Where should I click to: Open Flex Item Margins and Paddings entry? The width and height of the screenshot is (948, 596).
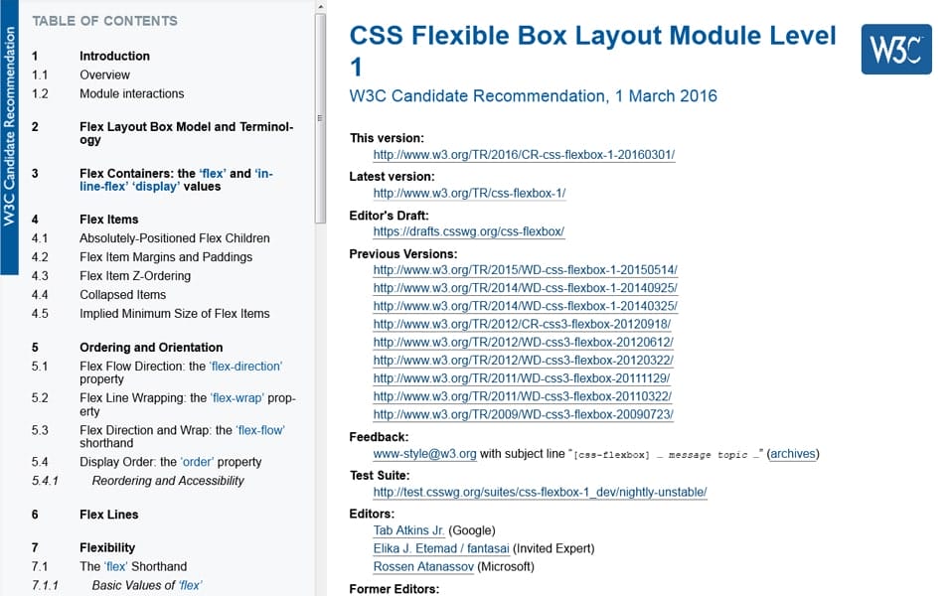(166, 257)
